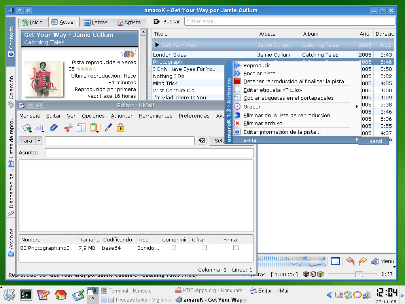Image resolution: width=405 pixels, height=304 pixels.
Task: Click the context panel scroll up arrow
Action: click(143, 32)
